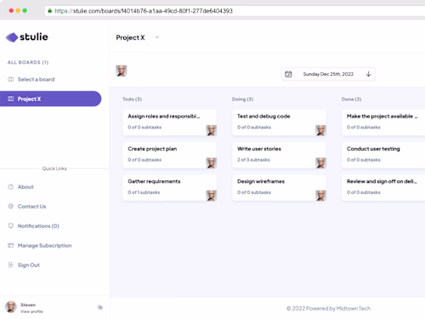Viewport: 425px width, 319px height.
Task: Click avatar on Write user stories card
Action: [320, 163]
